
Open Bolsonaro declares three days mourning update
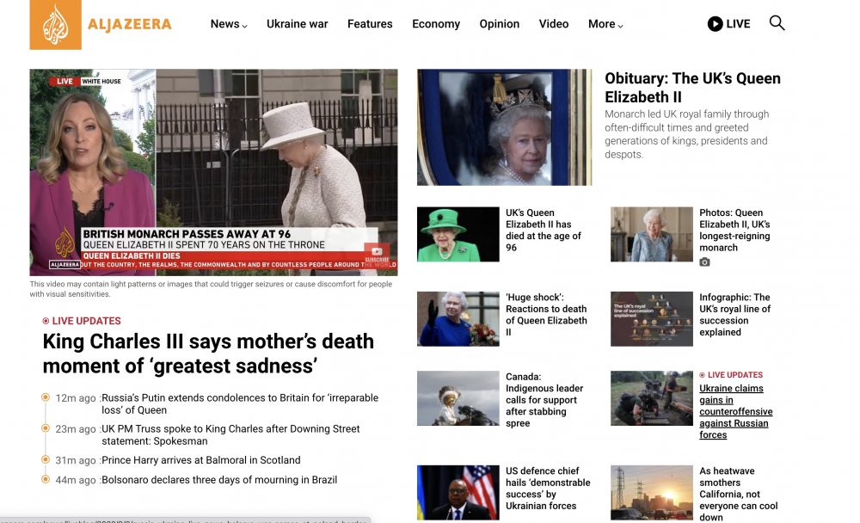(x=219, y=480)
